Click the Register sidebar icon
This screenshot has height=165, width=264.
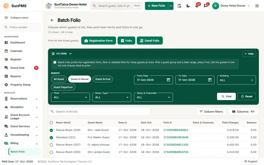pyautogui.click(x=6, y=59)
